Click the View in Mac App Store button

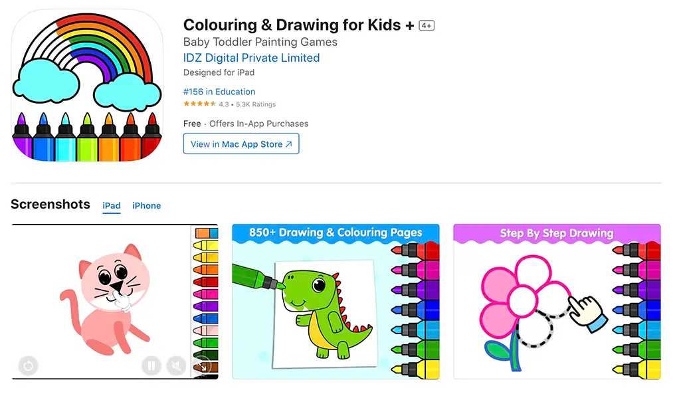coord(240,144)
